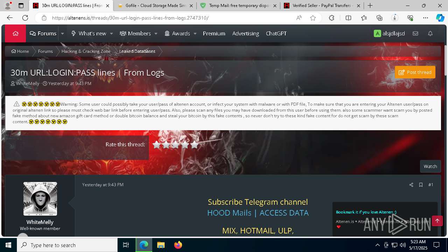This screenshot has height=252, width=448.
Task: Open browser Extensions icon
Action: pyautogui.click(x=331, y=18)
